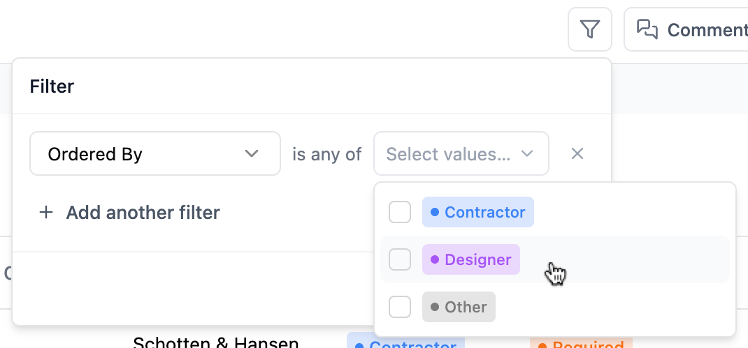Open the Ordered By field dropdown
Screen dimensions: 748x348
coord(155,153)
